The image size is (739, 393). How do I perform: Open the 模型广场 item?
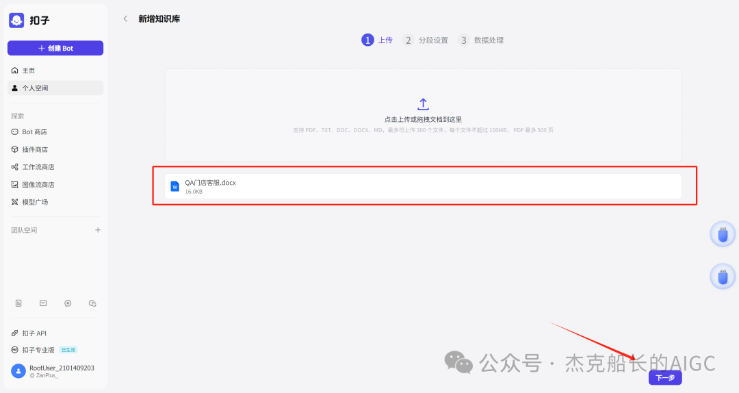[55, 202]
